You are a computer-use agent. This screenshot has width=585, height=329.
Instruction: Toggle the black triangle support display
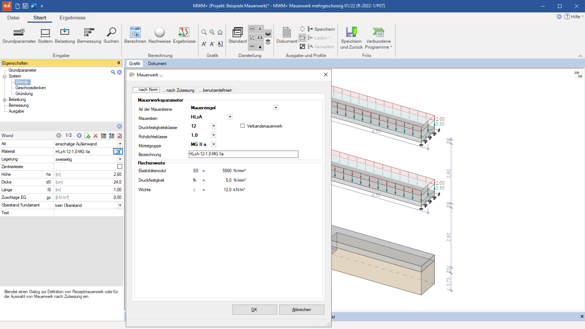260,46
